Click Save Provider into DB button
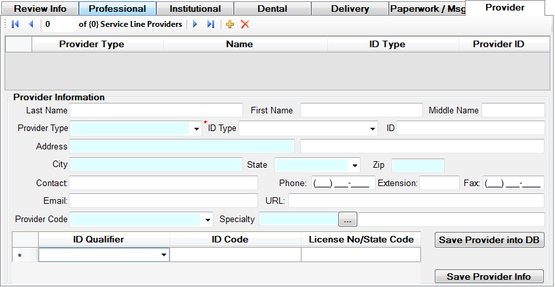Image resolution: width=555 pixels, height=287 pixels. 489,240
